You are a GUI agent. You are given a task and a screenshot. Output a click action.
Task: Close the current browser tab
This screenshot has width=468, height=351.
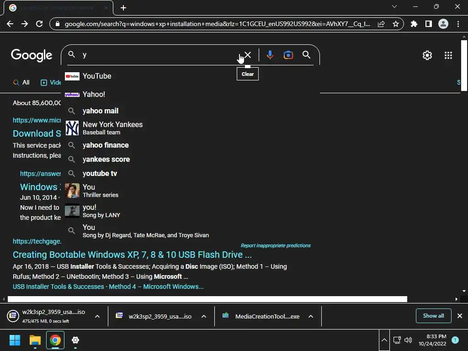106,8
